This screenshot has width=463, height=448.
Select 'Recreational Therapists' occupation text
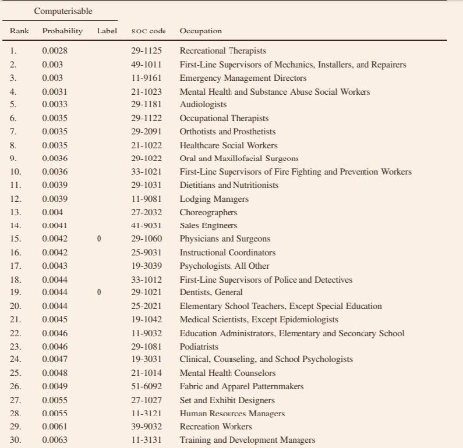pos(223,51)
